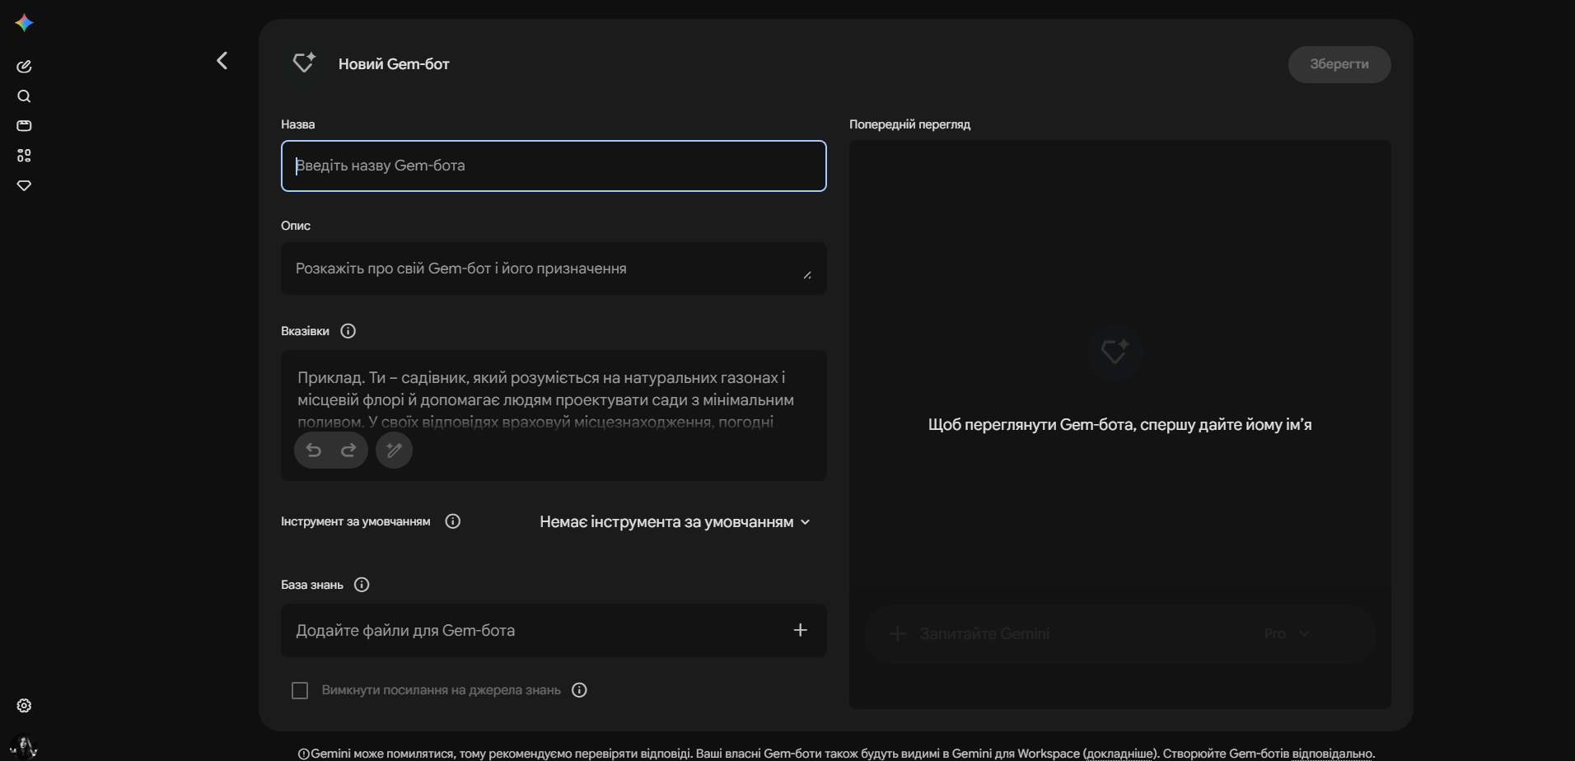Open settings with the sidebar gear icon

pyautogui.click(x=24, y=706)
